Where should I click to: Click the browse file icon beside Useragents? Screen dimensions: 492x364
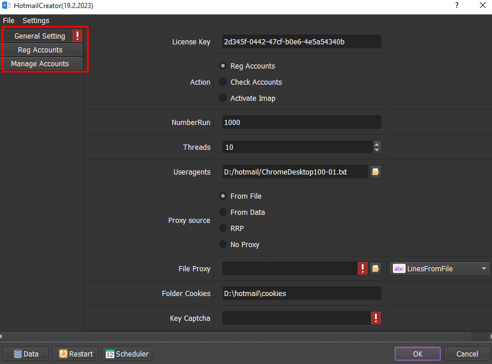[376, 172]
